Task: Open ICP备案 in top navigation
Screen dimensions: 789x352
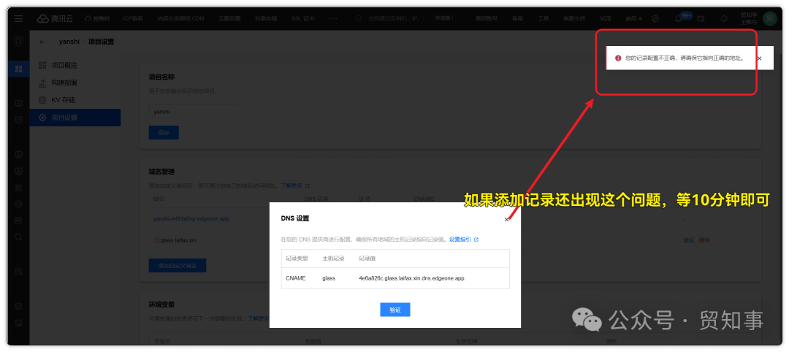Action: tap(133, 18)
